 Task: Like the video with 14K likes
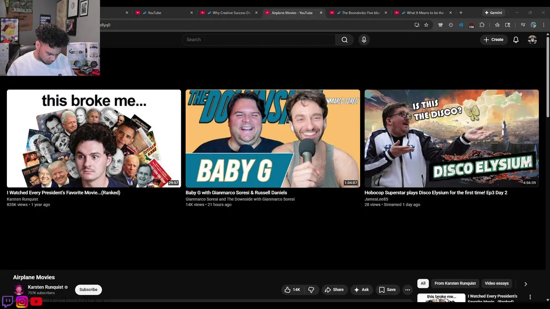point(292,290)
